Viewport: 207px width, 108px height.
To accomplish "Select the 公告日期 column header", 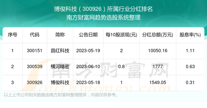I will tap(88, 35).
